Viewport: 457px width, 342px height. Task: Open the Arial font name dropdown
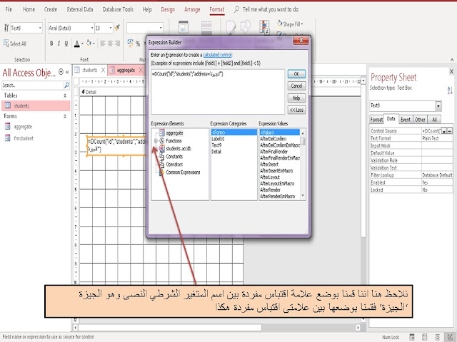click(92, 28)
